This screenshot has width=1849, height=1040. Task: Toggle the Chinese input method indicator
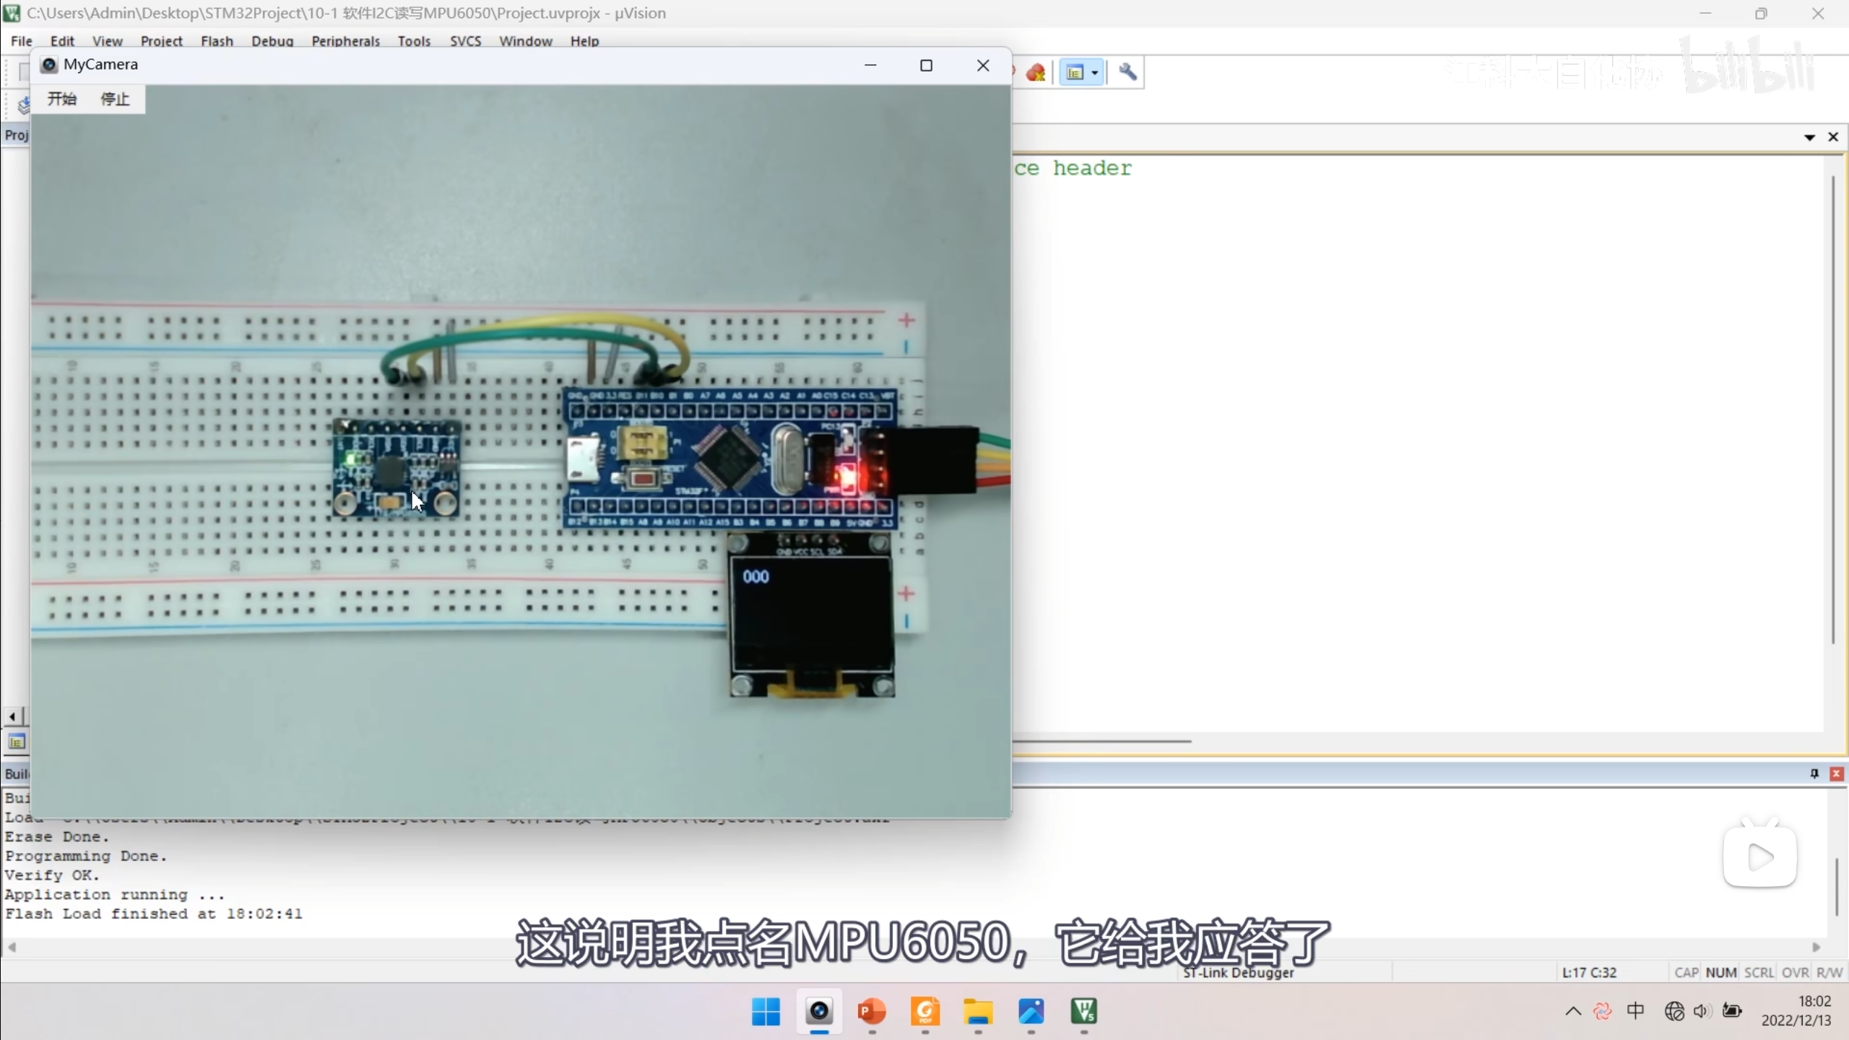pyautogui.click(x=1636, y=1011)
